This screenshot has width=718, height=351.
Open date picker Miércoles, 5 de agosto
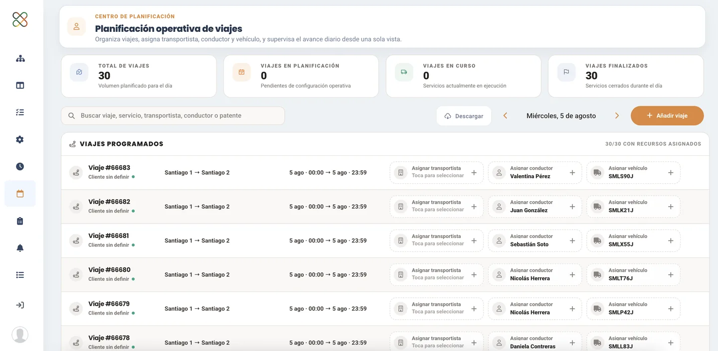pyautogui.click(x=561, y=116)
